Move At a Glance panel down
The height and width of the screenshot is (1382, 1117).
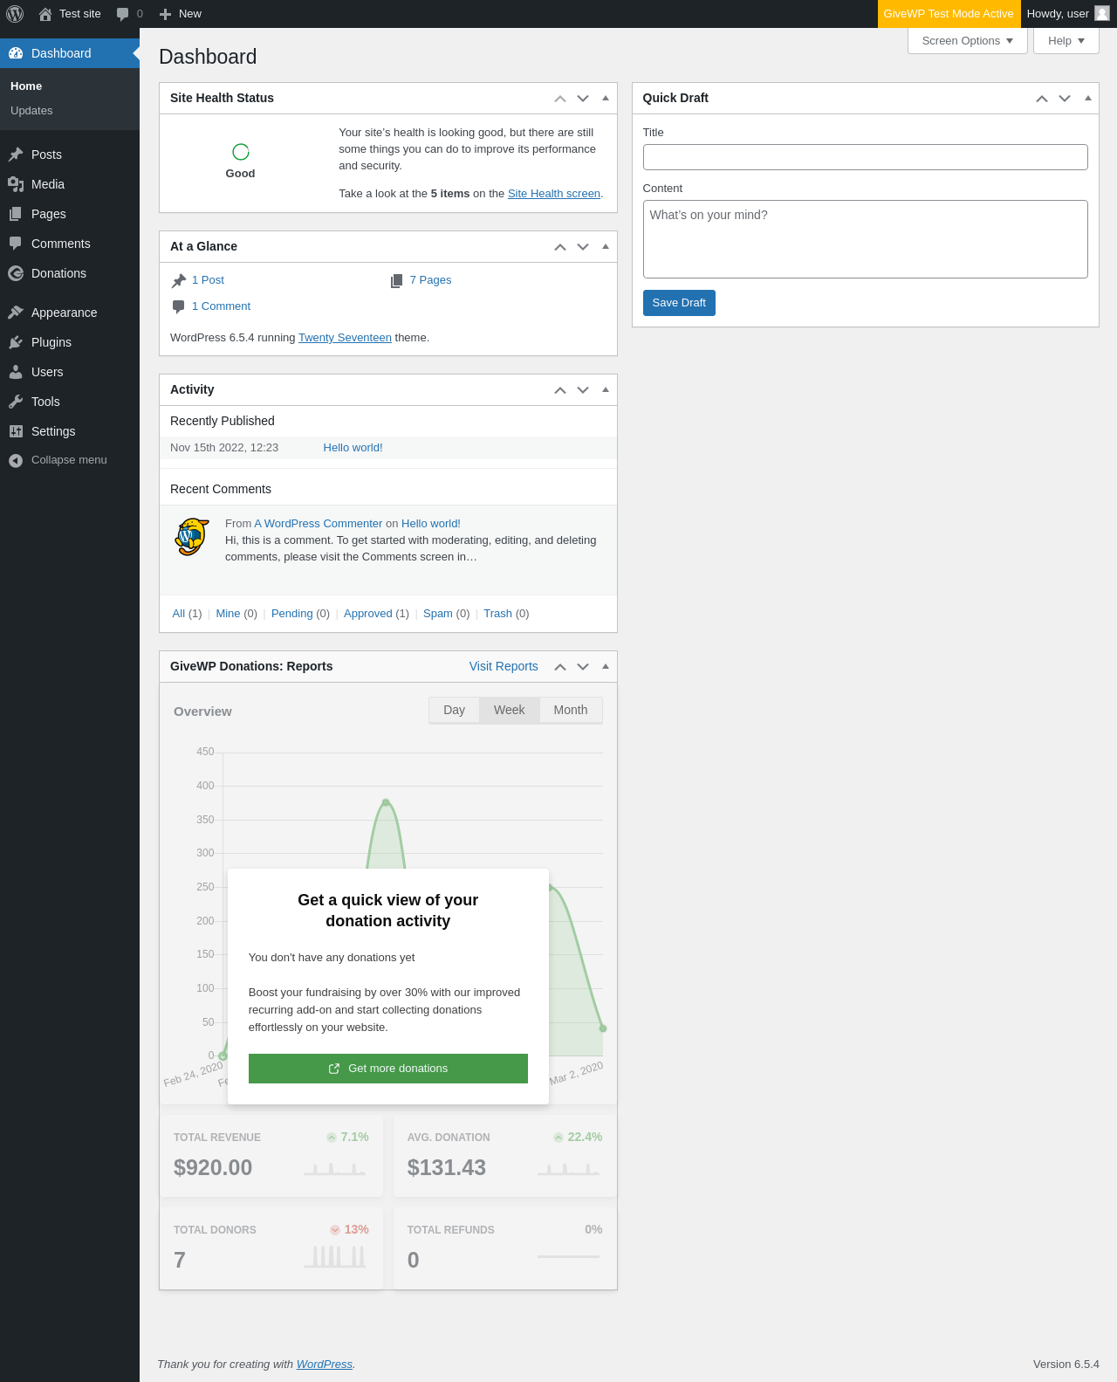[x=583, y=247]
